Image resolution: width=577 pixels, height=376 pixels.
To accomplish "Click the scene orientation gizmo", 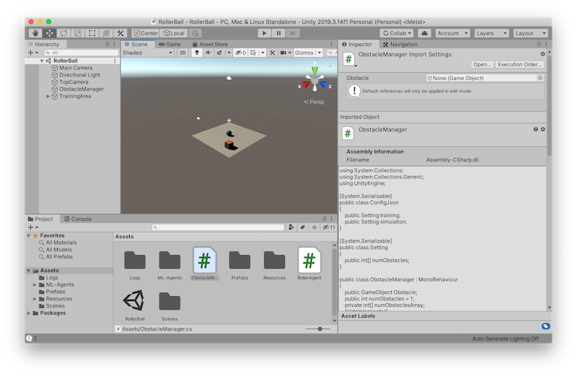I will click(314, 81).
